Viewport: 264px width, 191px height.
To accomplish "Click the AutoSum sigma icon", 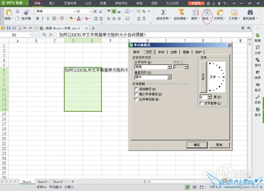I will pyautogui.click(x=163, y=12).
